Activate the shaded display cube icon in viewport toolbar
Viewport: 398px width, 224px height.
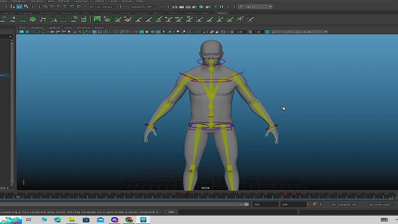click(x=142, y=31)
